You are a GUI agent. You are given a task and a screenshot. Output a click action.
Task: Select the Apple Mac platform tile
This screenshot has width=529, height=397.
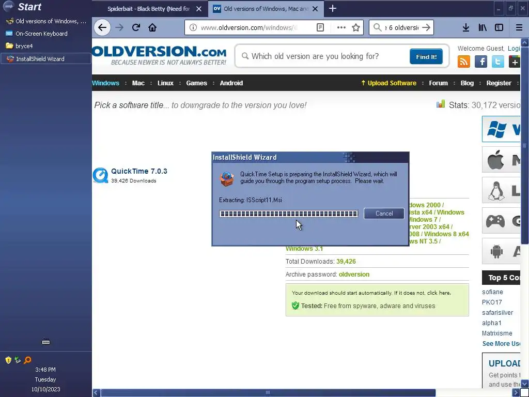click(501, 160)
